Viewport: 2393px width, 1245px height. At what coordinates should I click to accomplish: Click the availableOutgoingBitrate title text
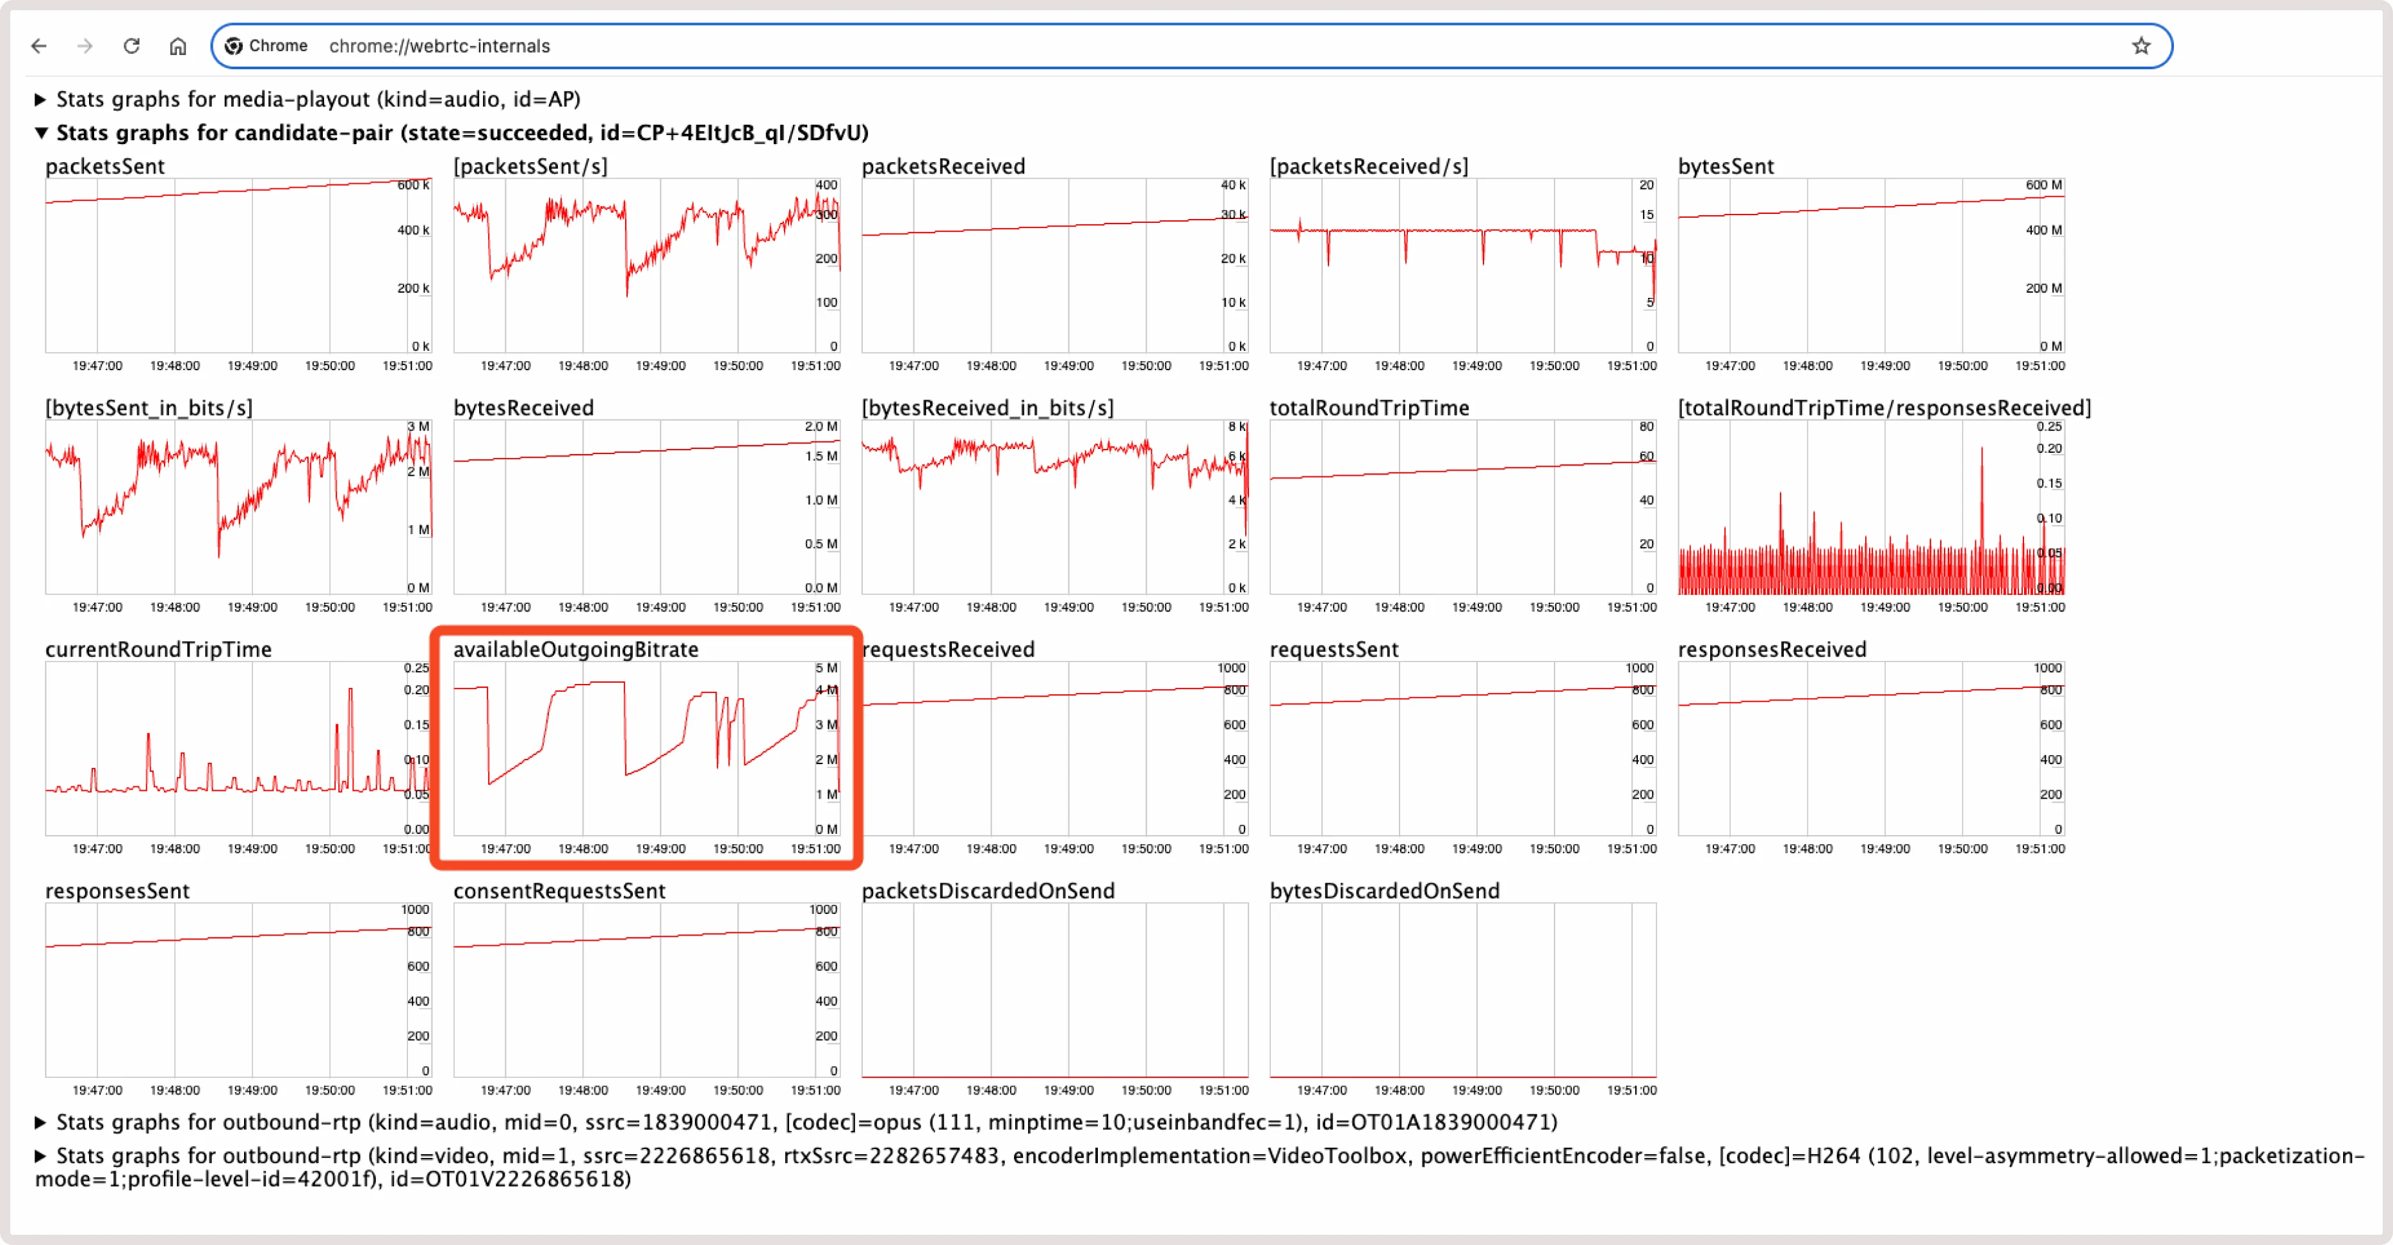click(x=576, y=649)
